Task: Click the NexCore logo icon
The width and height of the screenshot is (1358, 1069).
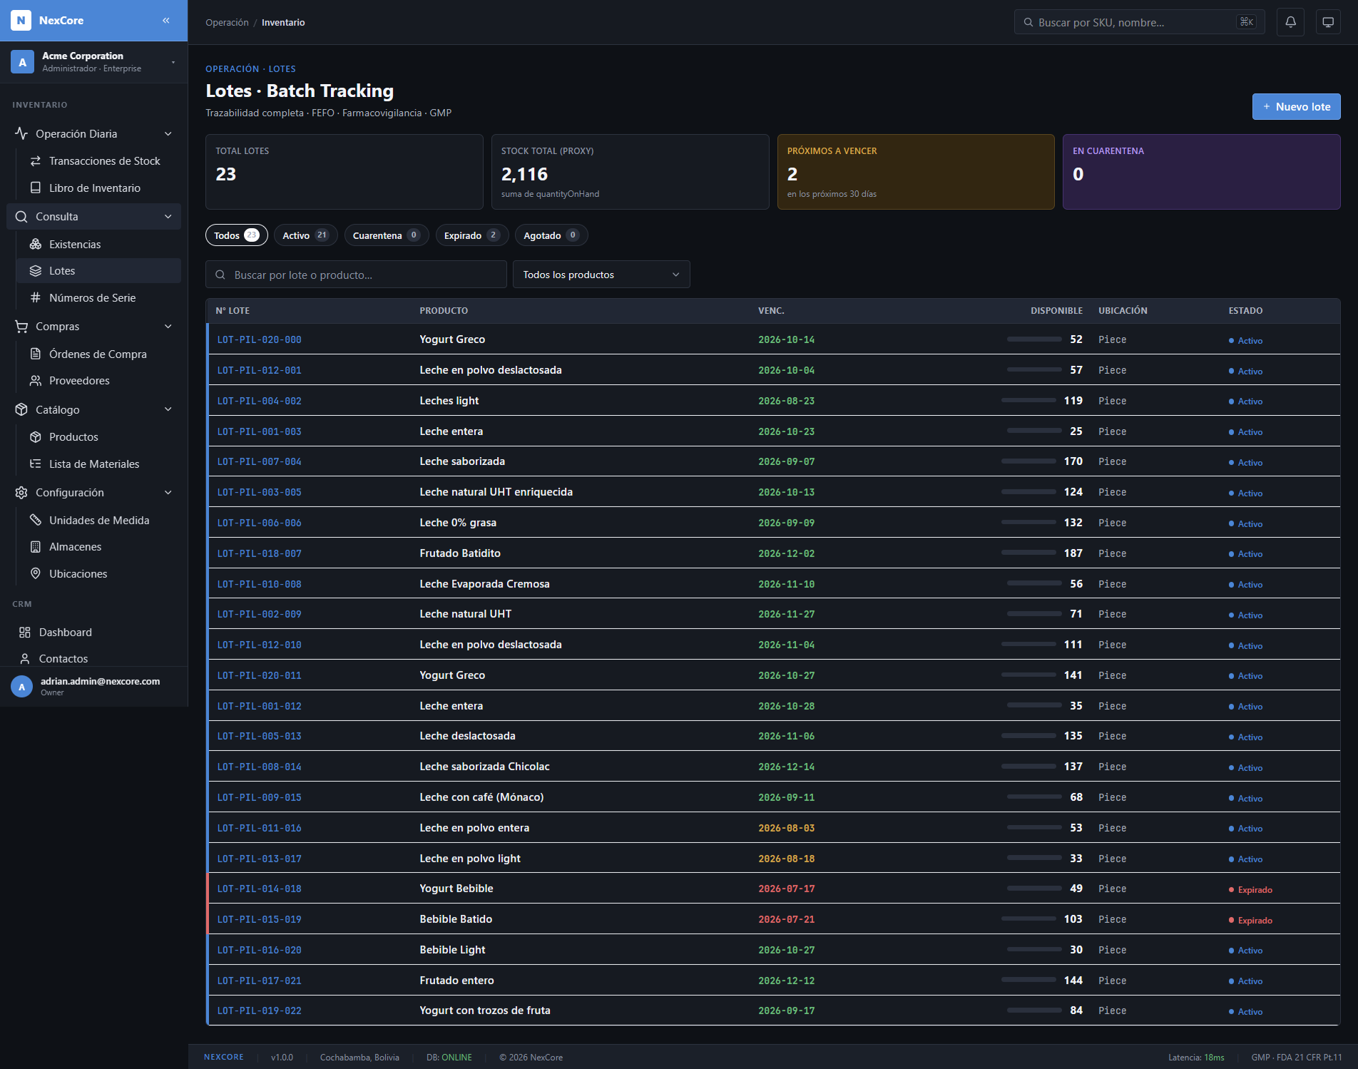Action: tap(21, 21)
